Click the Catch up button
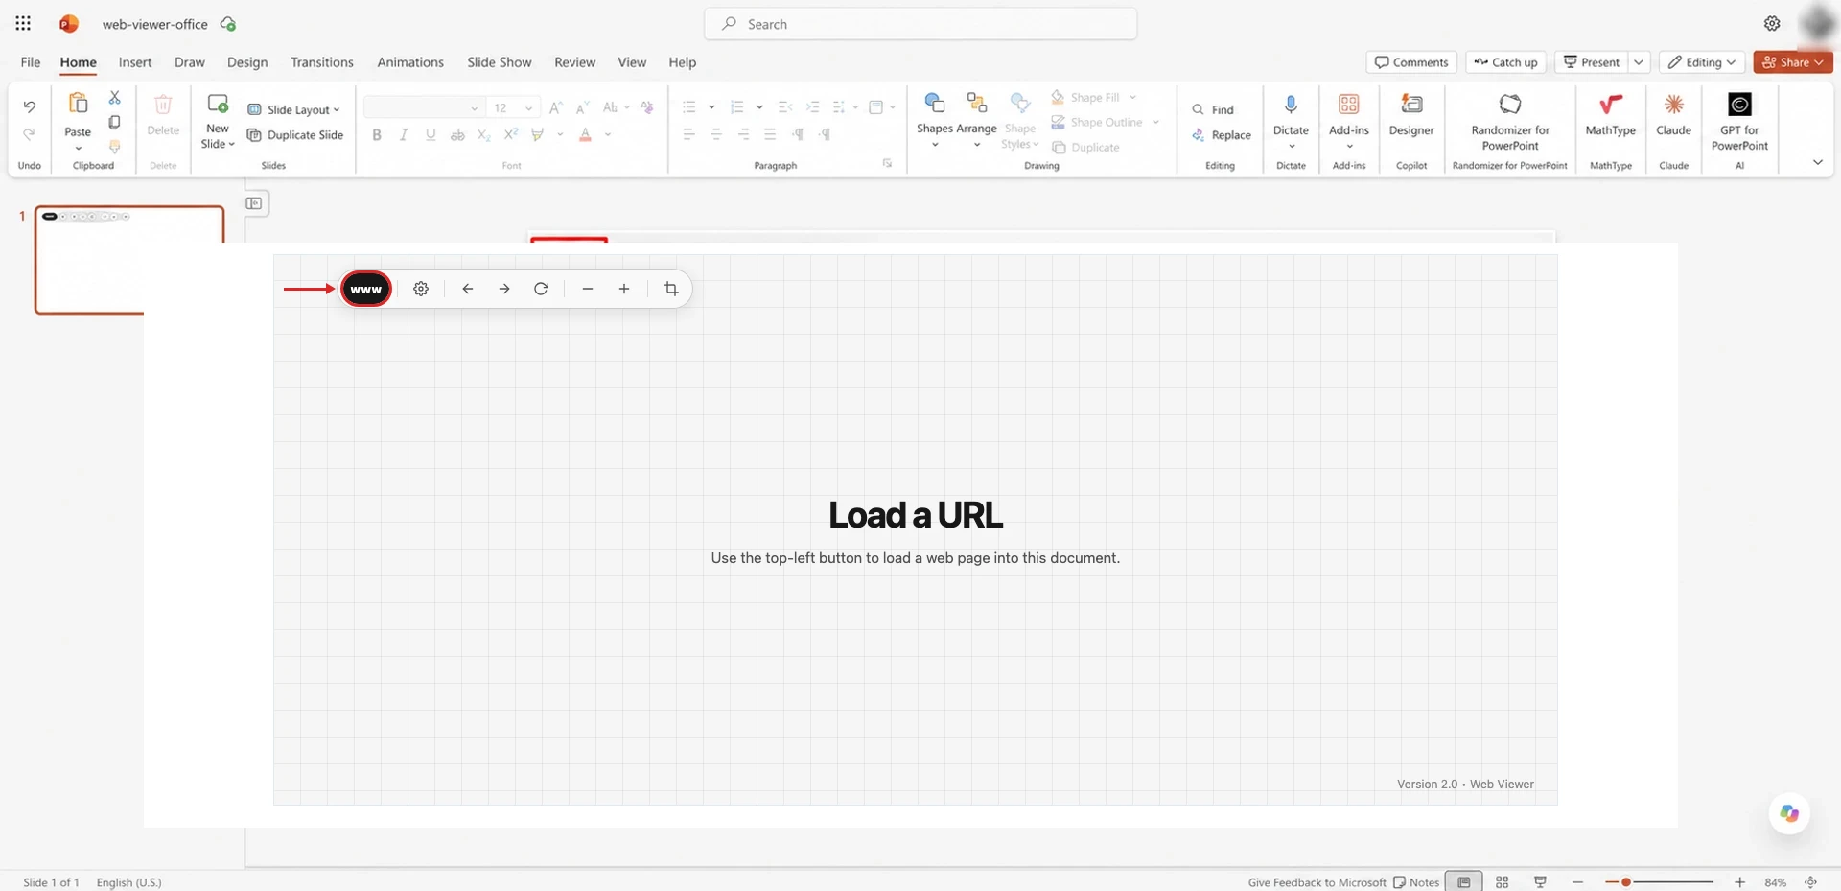The image size is (1841, 891). tap(1505, 62)
